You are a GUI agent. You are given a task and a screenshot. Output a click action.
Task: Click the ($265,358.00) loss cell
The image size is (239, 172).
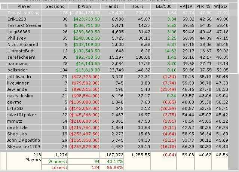point(84,140)
